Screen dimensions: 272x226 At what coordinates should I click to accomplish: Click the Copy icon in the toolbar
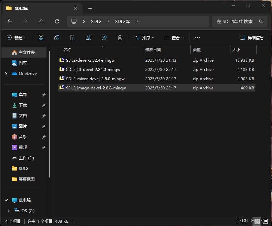(56, 37)
